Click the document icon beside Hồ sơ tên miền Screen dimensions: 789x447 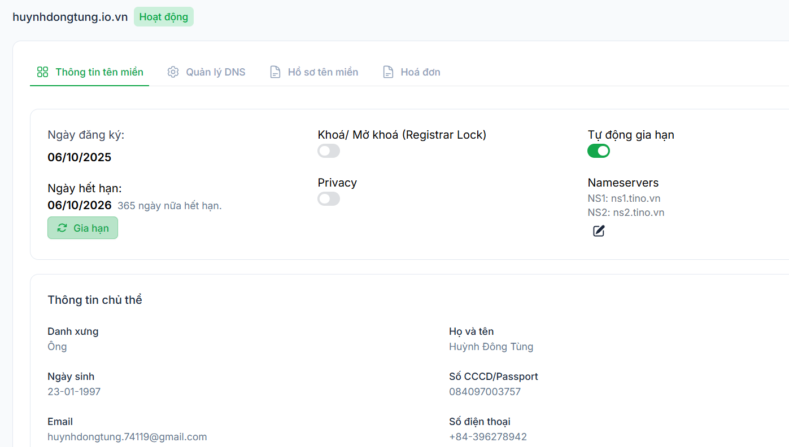coord(275,72)
